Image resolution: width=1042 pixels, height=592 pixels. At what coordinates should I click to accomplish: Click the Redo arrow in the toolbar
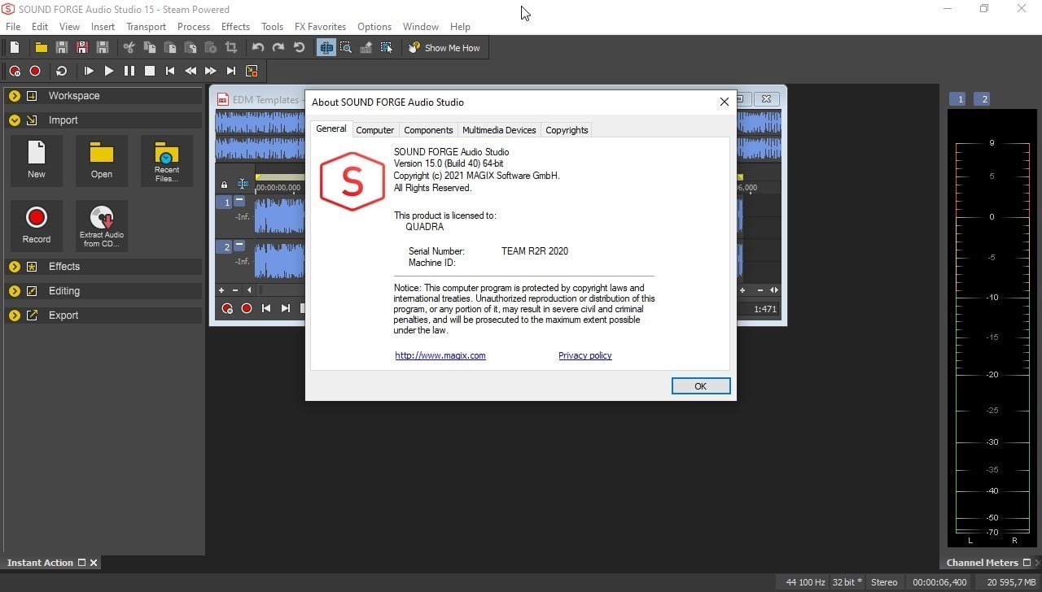coord(278,48)
